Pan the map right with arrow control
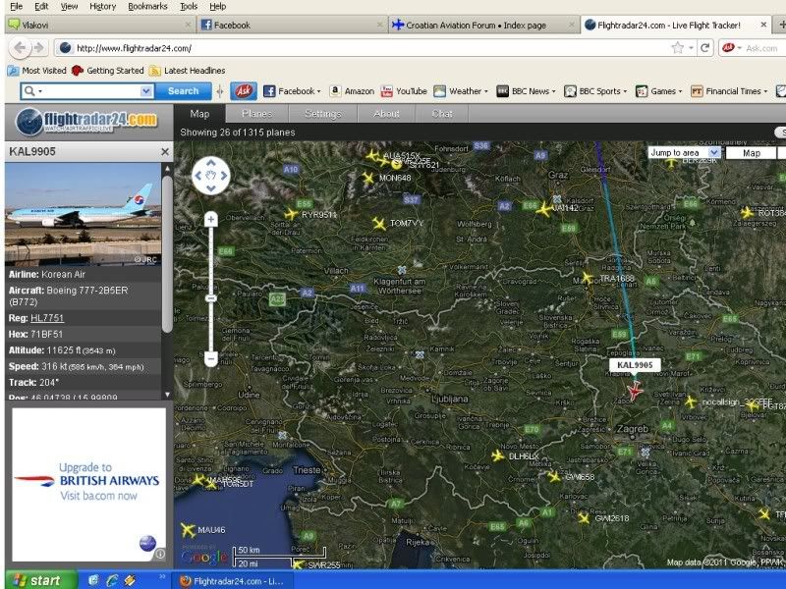This screenshot has width=786, height=589. [224, 176]
